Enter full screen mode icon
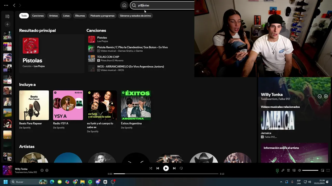The width and height of the screenshot is (332, 186). (328, 170)
